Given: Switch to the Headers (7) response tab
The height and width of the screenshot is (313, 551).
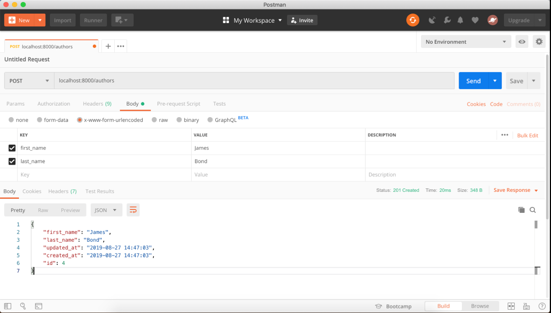Looking at the screenshot, I should point(62,191).
